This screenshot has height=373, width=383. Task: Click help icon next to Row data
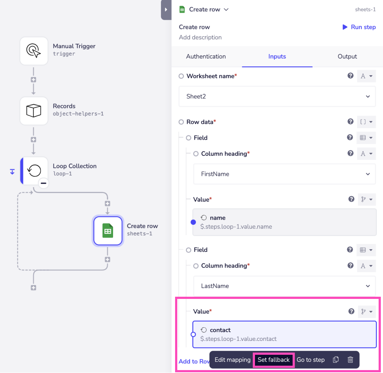350,122
